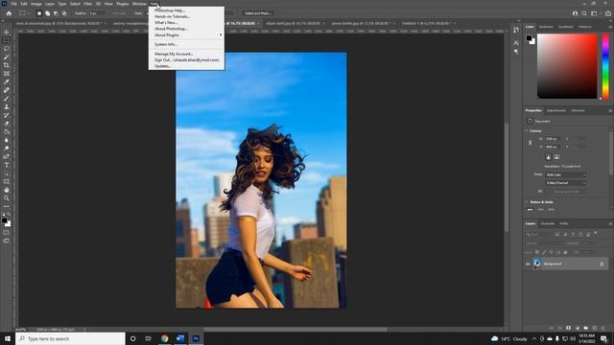
Task: Select the Lasso tool
Action: [7, 49]
